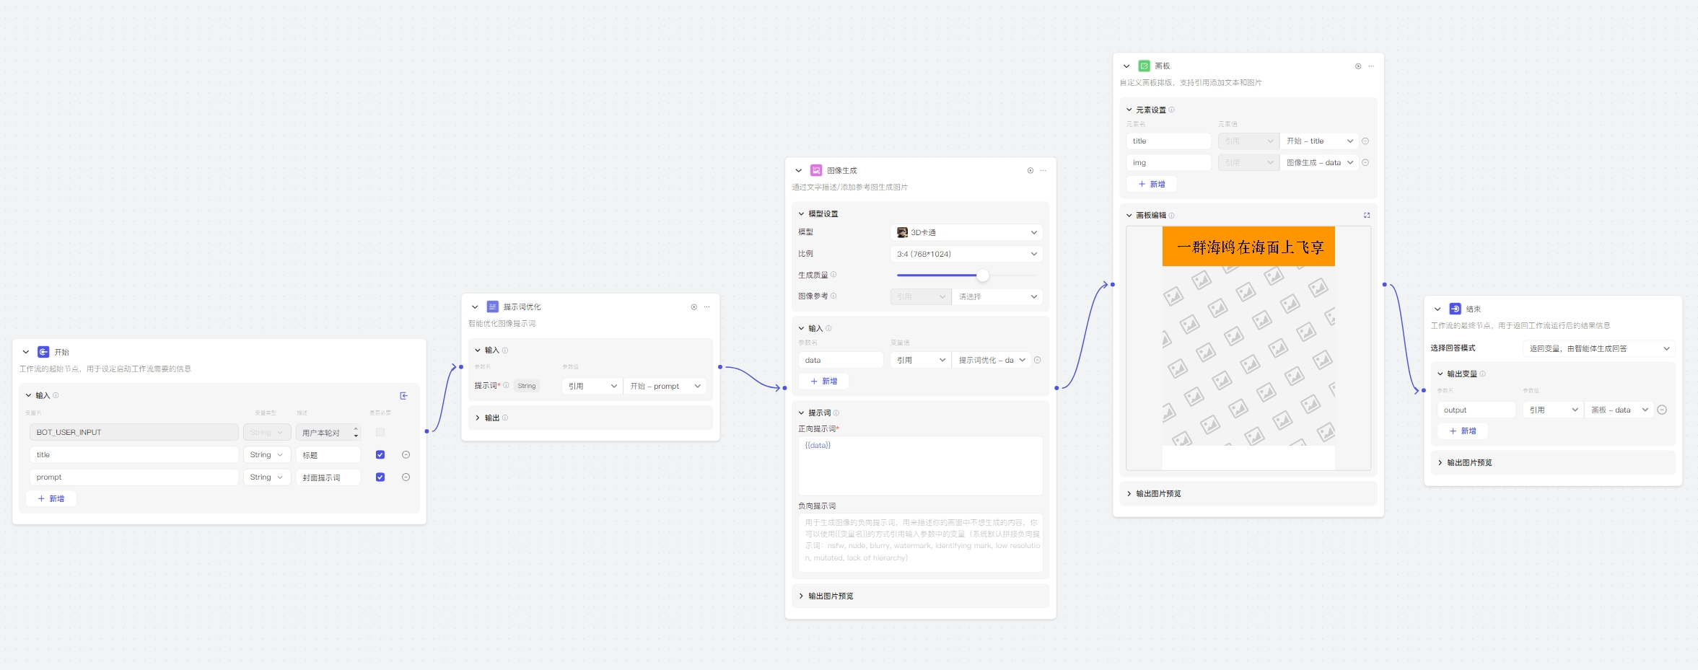Click the 3D卡通 model thumbnail icon
Image resolution: width=1698 pixels, height=670 pixels.
tap(902, 232)
